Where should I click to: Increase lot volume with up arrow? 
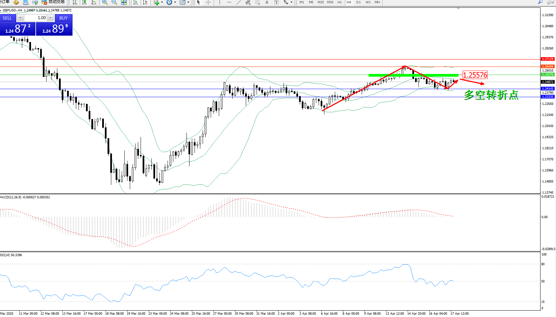click(50, 18)
